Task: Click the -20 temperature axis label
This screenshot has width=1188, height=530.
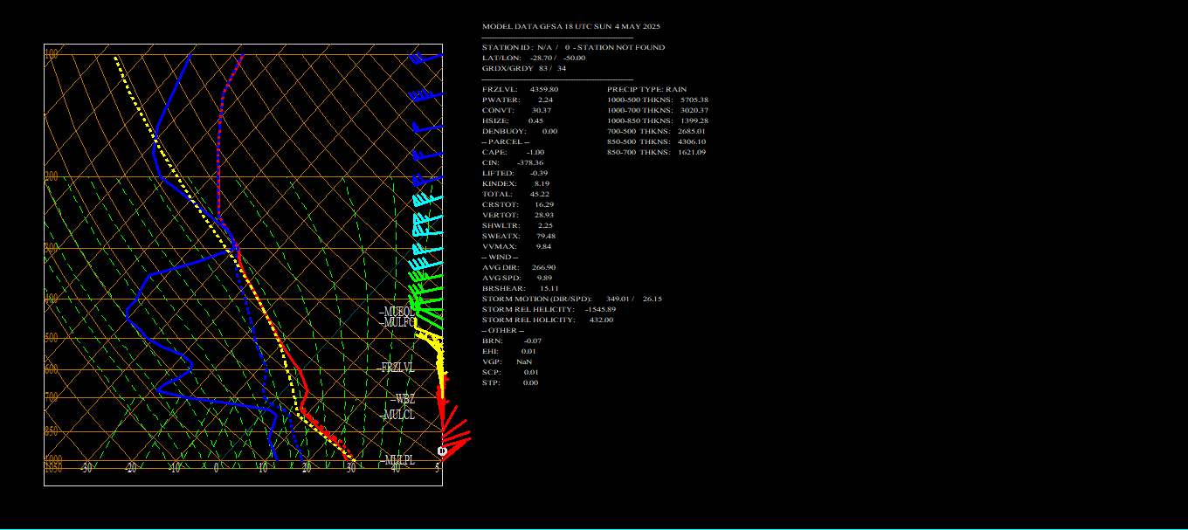Action: [131, 468]
